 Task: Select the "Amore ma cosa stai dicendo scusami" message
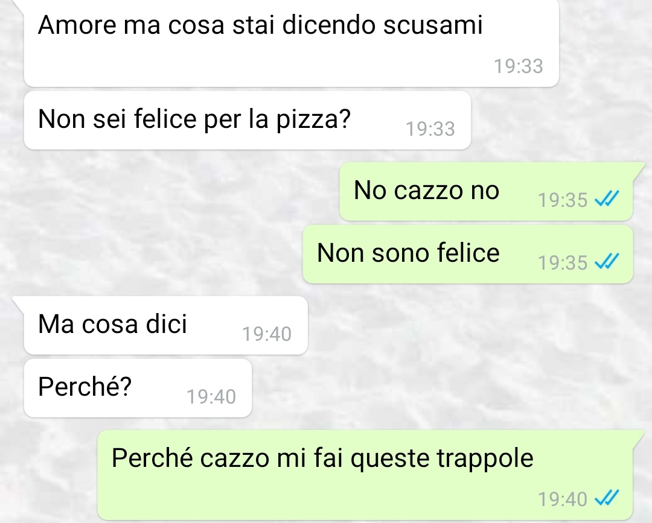click(x=291, y=43)
